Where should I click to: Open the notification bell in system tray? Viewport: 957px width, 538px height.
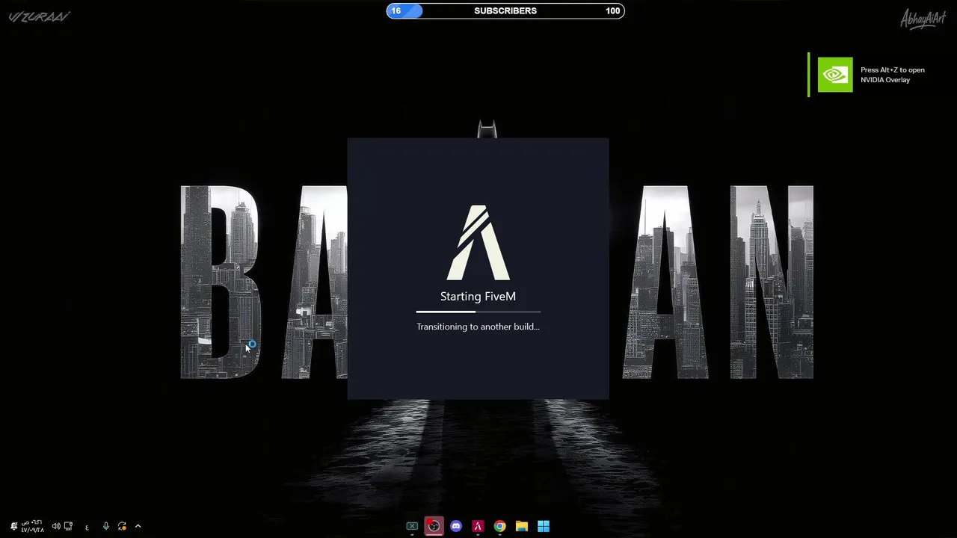[x=13, y=526]
